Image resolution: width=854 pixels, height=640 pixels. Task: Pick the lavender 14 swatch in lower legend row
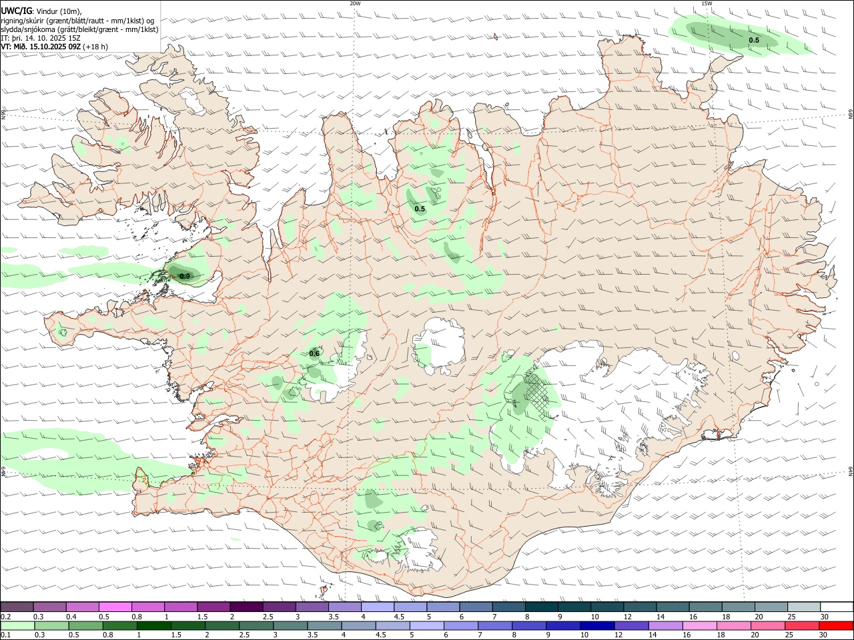pos(666,626)
